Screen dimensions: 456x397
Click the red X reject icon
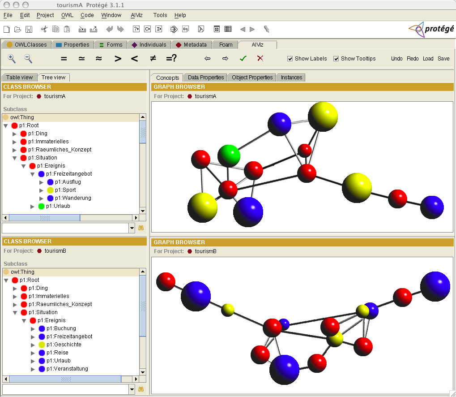pyautogui.click(x=260, y=59)
